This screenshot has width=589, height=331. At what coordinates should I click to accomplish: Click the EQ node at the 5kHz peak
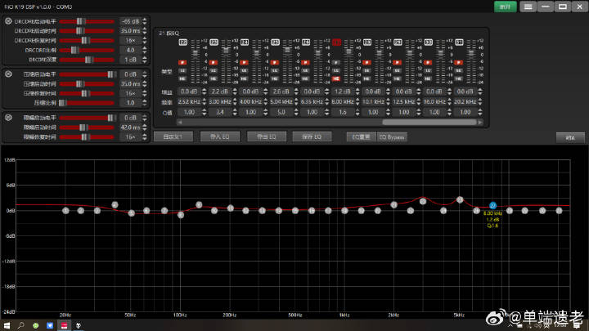click(x=460, y=199)
